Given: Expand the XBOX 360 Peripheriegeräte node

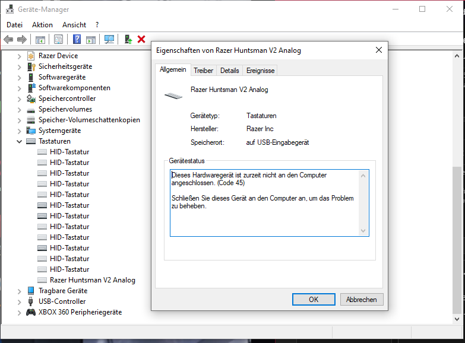Looking at the screenshot, I should coord(19,313).
